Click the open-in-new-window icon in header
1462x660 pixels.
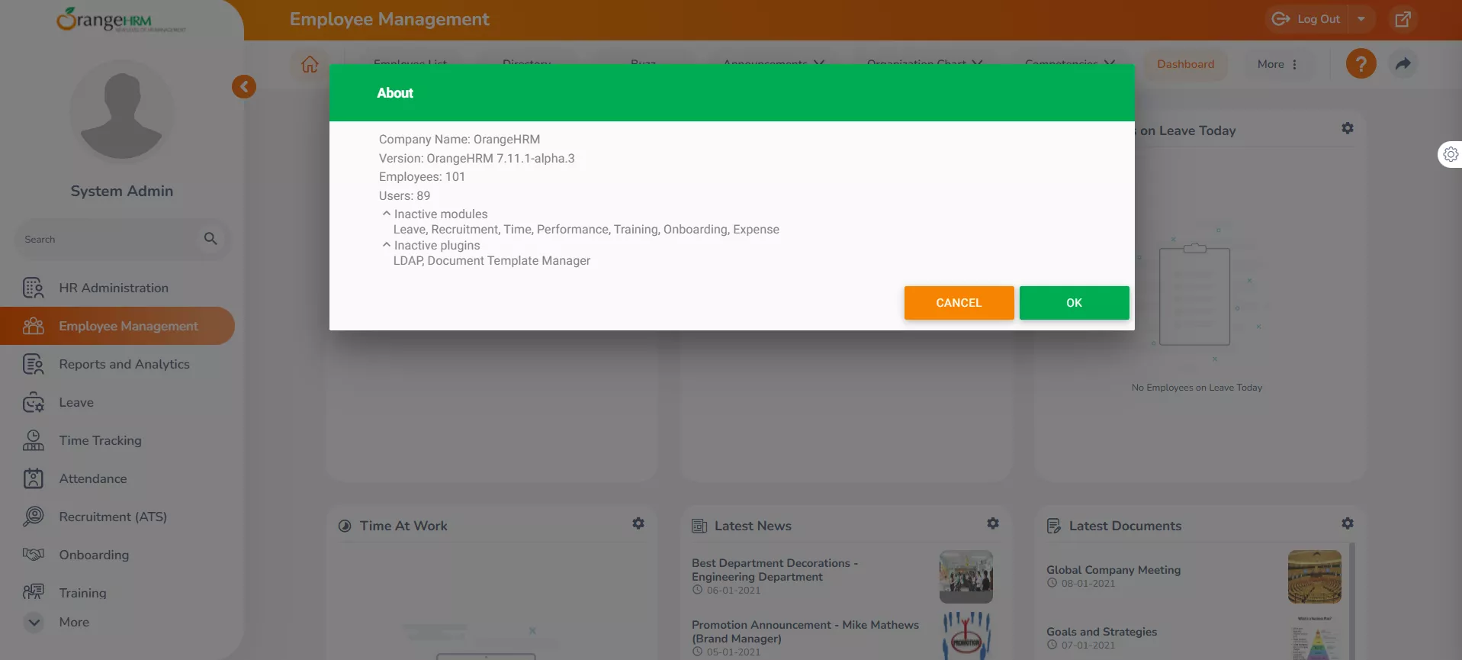[x=1403, y=19]
